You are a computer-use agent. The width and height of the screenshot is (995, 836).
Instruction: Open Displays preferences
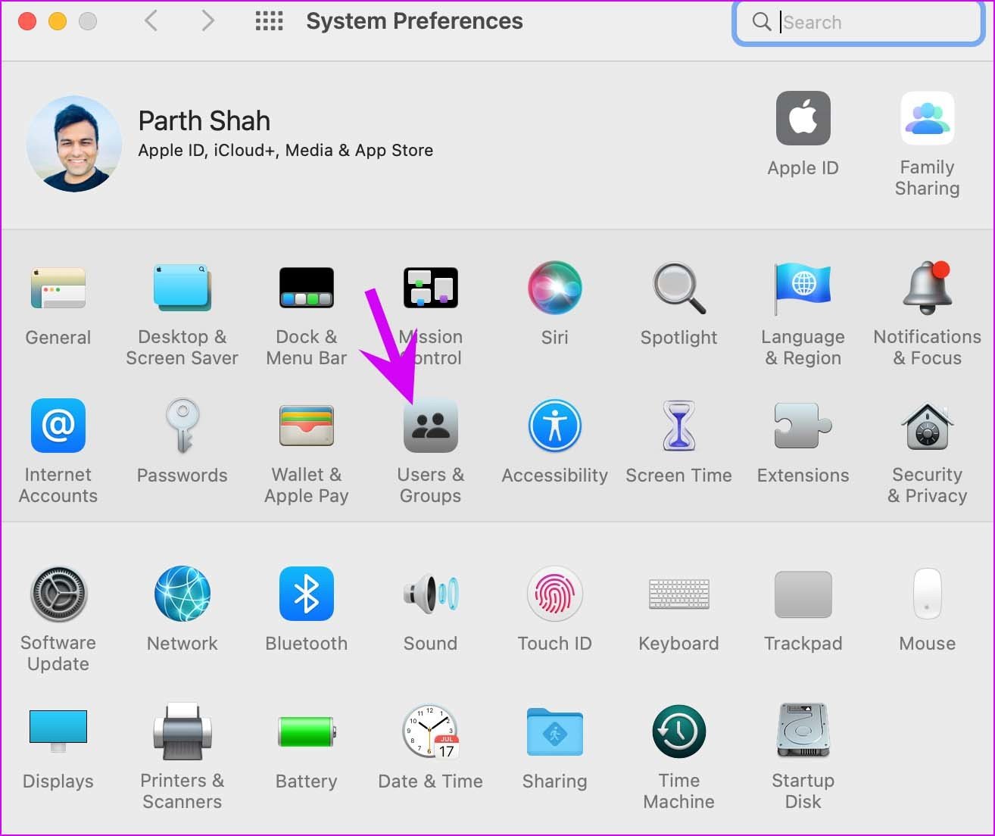pos(58,731)
